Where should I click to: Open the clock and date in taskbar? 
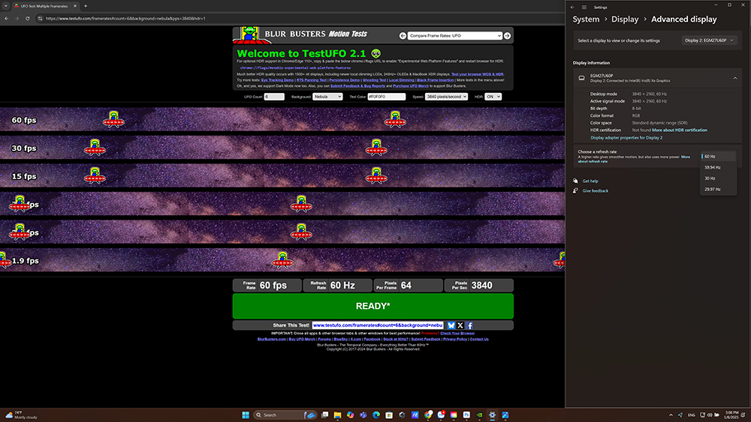coord(731,415)
